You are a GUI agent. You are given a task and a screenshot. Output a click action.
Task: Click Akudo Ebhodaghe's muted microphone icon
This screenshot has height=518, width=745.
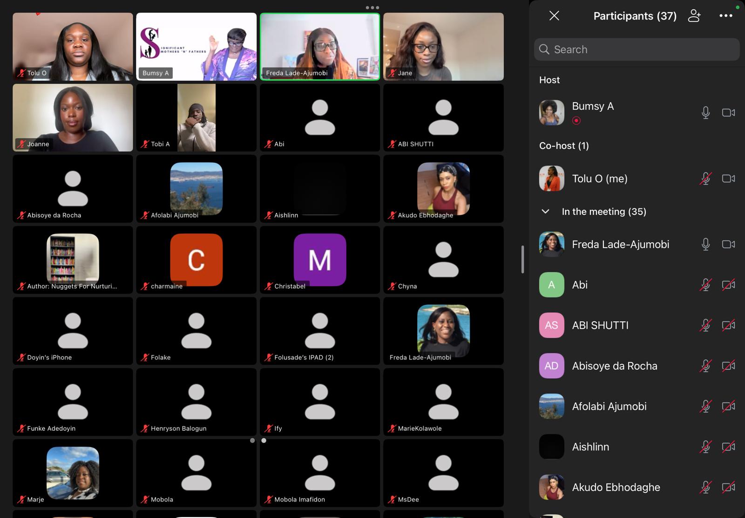click(705, 487)
